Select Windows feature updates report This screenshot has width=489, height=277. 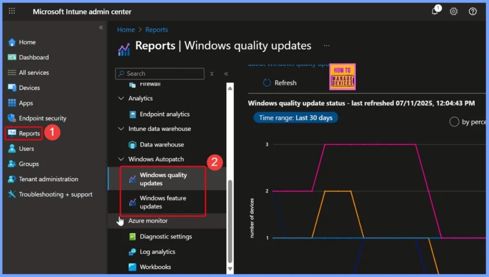tap(163, 202)
